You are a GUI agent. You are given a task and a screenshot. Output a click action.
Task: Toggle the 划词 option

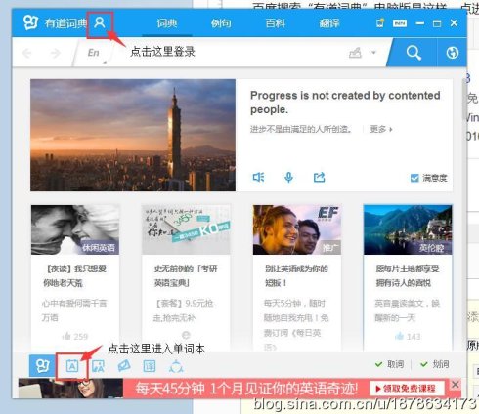(435, 364)
